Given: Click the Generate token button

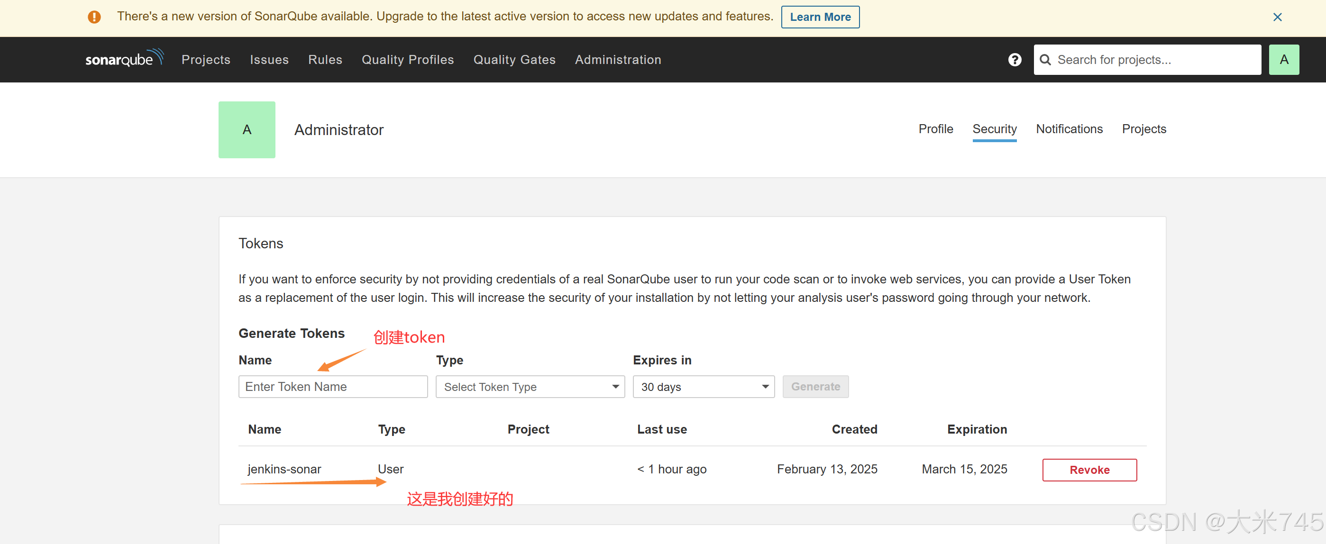Looking at the screenshot, I should pos(815,387).
